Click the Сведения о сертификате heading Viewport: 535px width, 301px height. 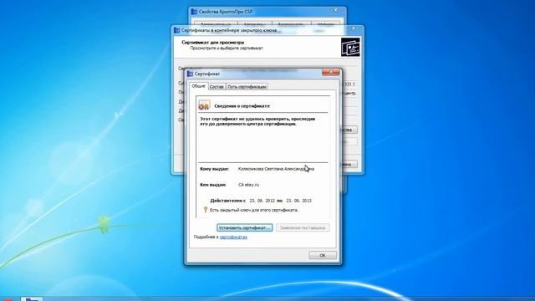click(242, 106)
